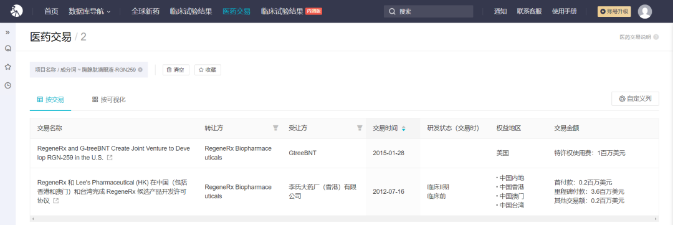Image resolution: width=673 pixels, height=225 pixels.
Task: Click 其他交易额：0.2百万美元 amount
Action: click(589, 201)
